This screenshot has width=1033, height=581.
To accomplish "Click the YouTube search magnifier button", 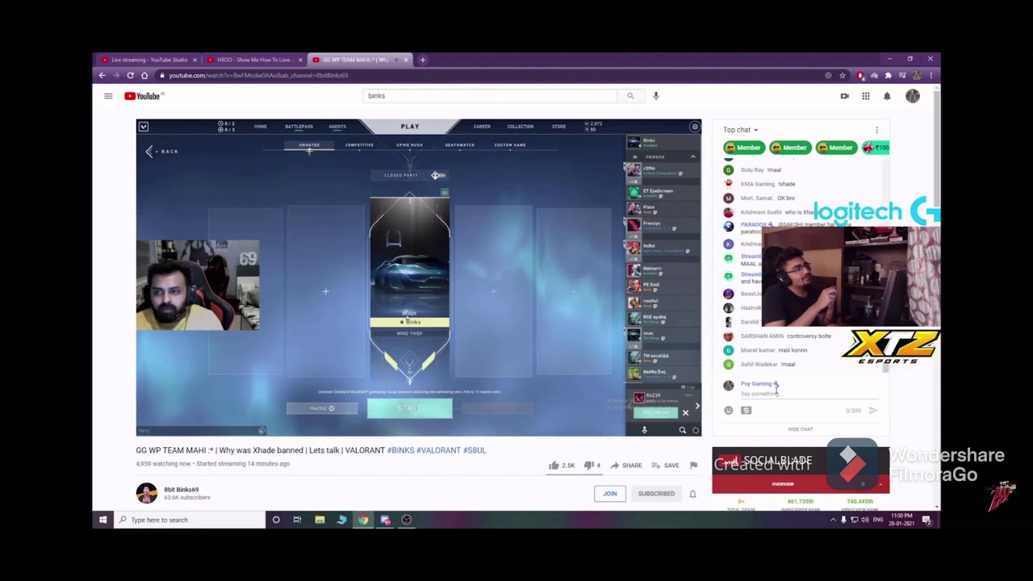I will [x=630, y=96].
